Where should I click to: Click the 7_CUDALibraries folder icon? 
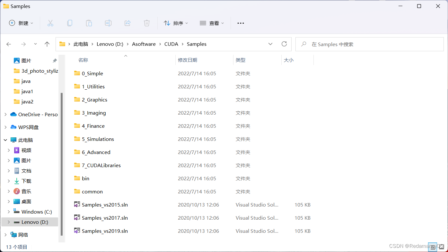(x=77, y=165)
